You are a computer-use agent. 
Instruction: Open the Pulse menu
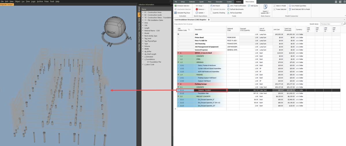coord(46,2)
